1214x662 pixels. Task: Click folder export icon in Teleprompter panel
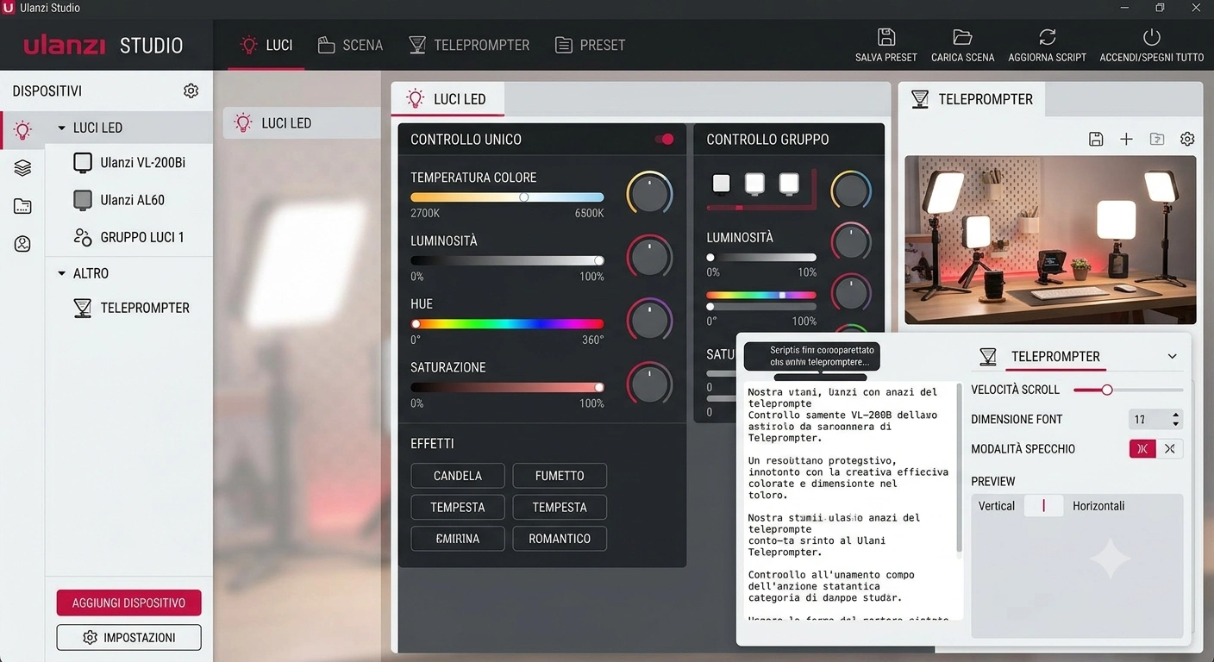tap(1157, 139)
